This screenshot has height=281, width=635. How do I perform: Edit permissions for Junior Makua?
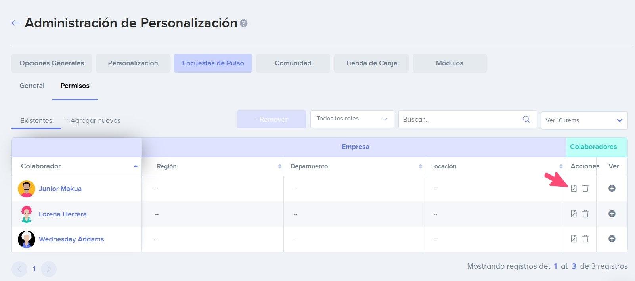coord(574,188)
